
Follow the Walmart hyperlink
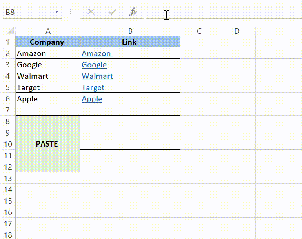pyautogui.click(x=97, y=76)
